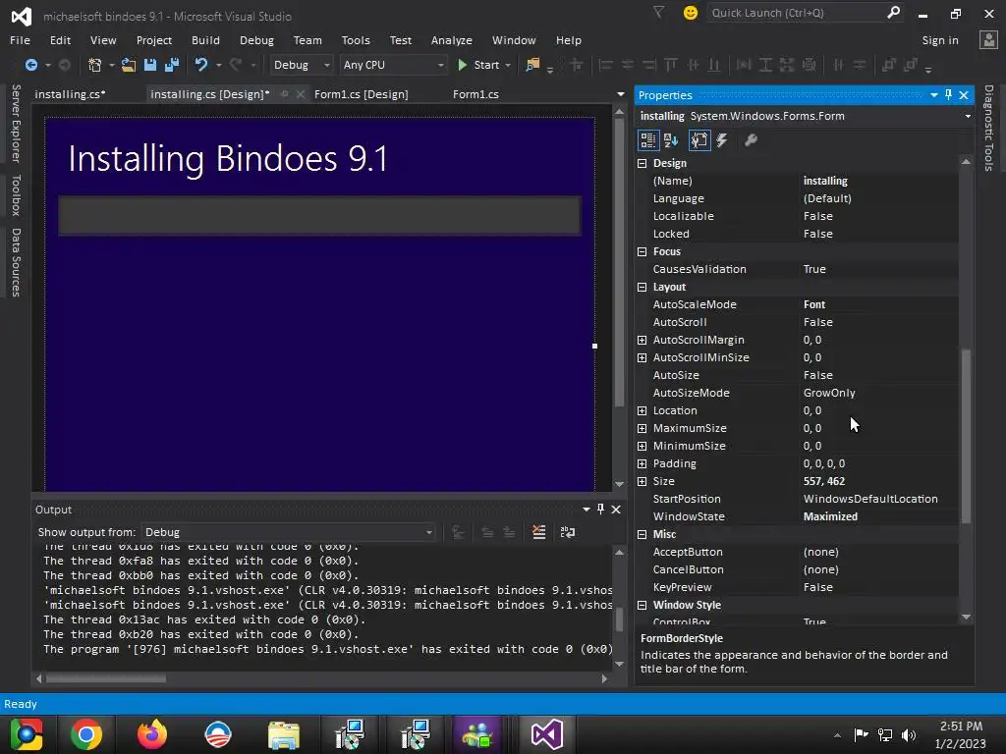Open the Start button dropdown arrow
1006x754 pixels.
[x=508, y=65]
